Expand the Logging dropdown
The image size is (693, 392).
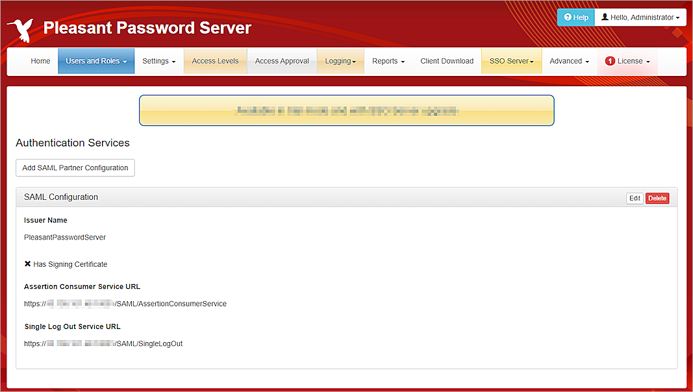[340, 61]
